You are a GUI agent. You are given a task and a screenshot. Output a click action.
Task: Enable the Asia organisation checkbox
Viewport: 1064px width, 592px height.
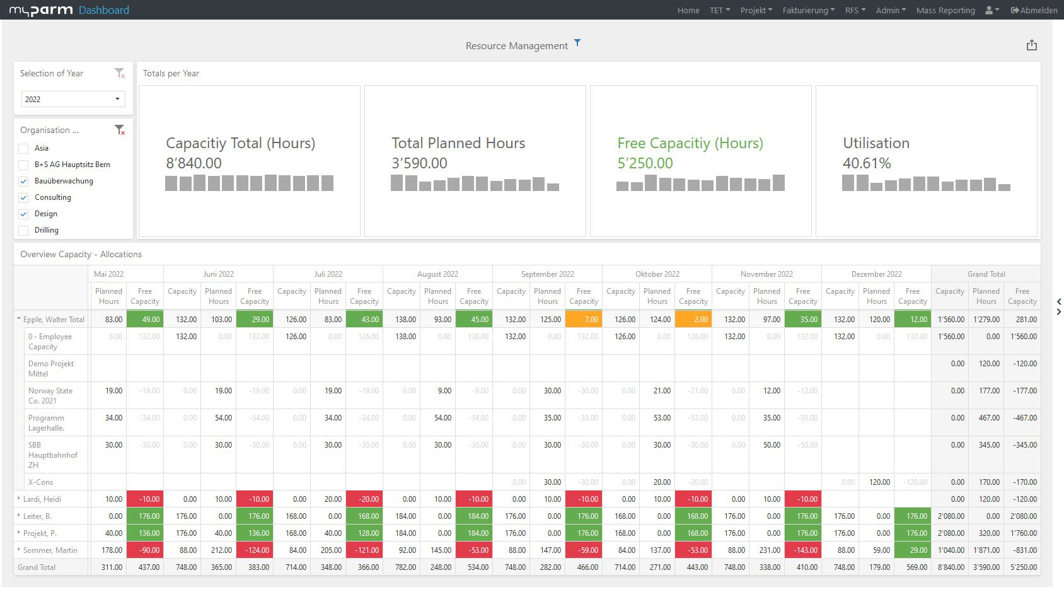pos(24,148)
